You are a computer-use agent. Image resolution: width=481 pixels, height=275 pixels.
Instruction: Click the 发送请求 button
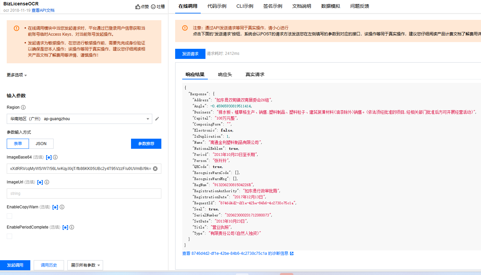coord(190,54)
